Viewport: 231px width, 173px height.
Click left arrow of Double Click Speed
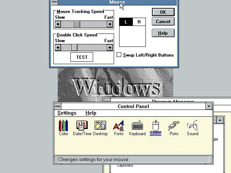58,48
